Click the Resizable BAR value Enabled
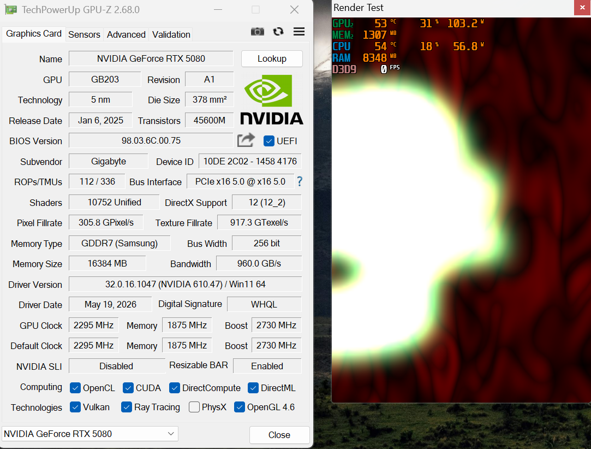Viewport: 591px width, 449px height. pyautogui.click(x=267, y=366)
